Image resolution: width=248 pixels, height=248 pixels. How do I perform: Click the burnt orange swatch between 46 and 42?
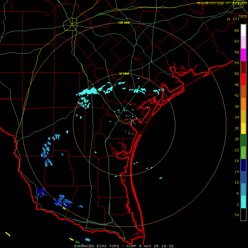pos(243,91)
